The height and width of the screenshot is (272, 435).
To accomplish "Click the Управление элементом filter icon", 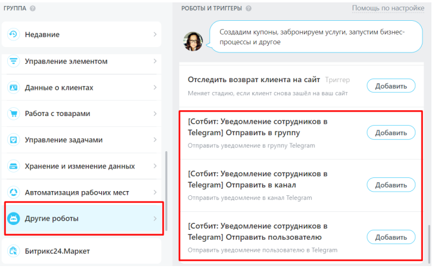I will [13, 61].
